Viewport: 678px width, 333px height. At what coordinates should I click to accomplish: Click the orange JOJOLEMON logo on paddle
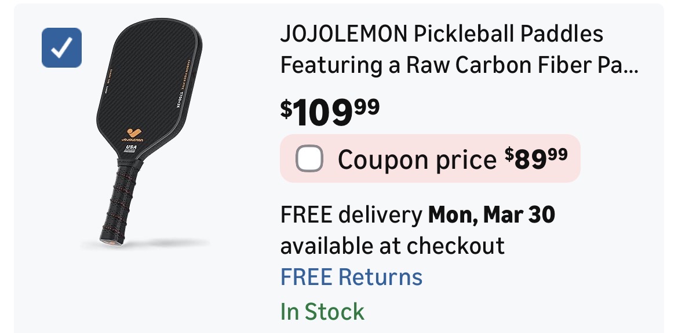point(133,132)
